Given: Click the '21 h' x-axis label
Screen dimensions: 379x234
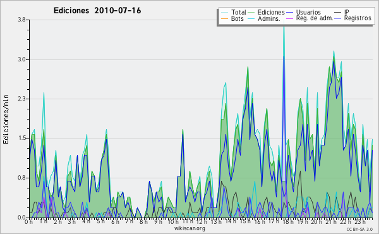Looking at the screenshot, I should click(330, 221).
